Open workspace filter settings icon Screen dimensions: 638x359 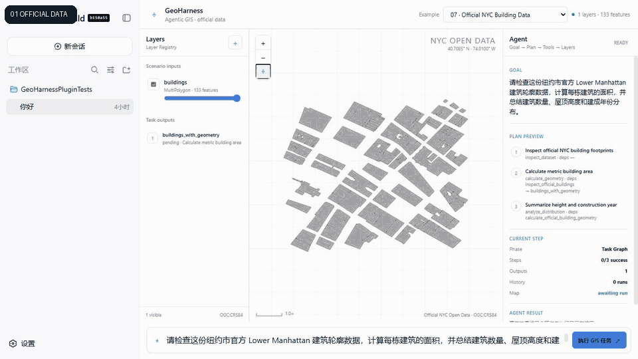pyautogui.click(x=110, y=70)
